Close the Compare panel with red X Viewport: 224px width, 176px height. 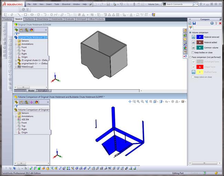[220, 23]
